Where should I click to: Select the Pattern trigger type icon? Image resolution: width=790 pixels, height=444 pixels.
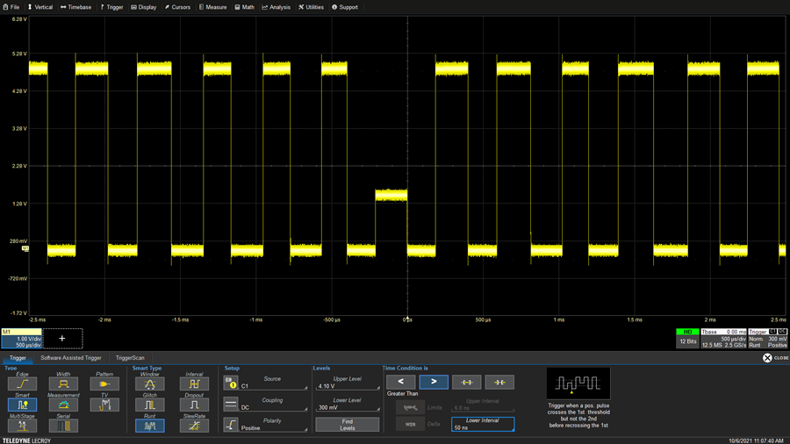104,383
